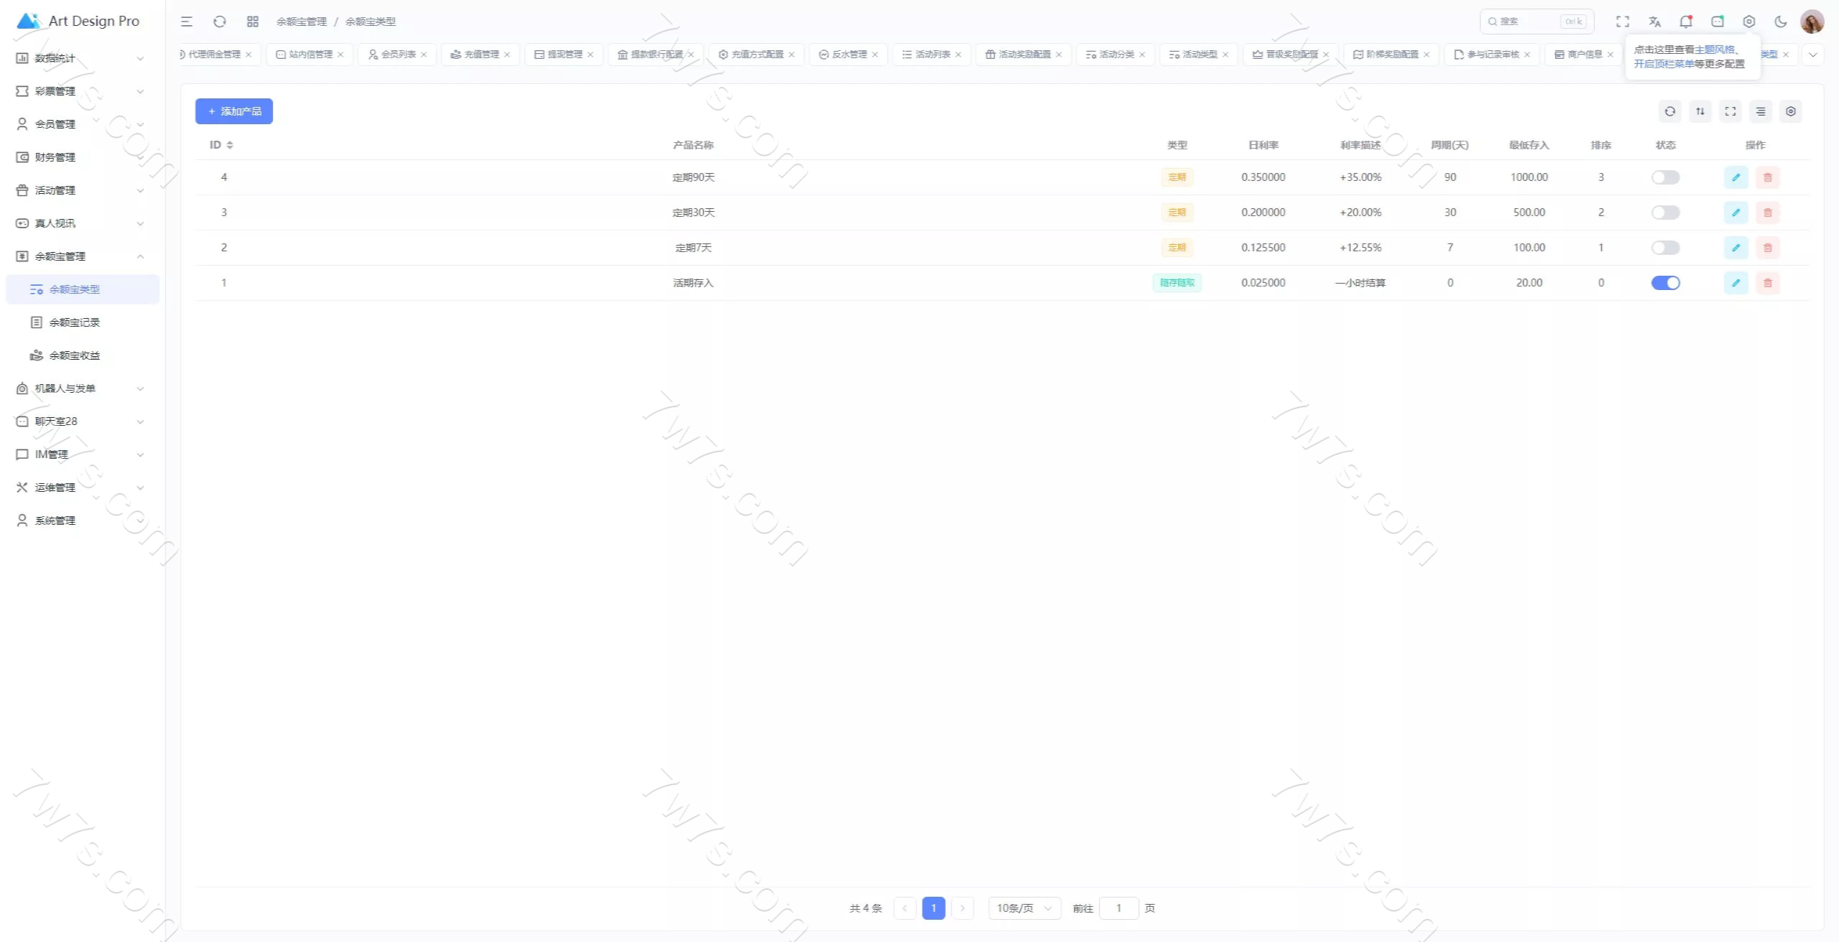Collapse sidebar with the menu fold icon
This screenshot has width=1839, height=942.
coord(187,22)
